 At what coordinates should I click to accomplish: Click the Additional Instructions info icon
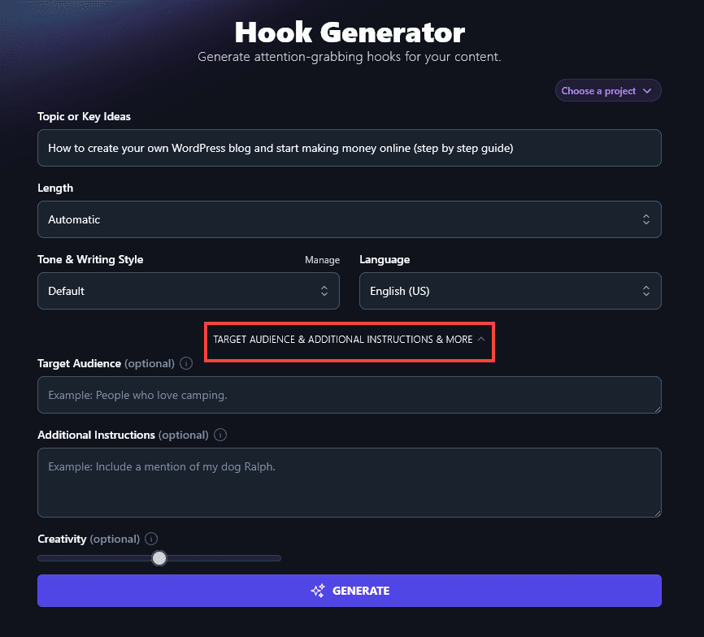[219, 435]
